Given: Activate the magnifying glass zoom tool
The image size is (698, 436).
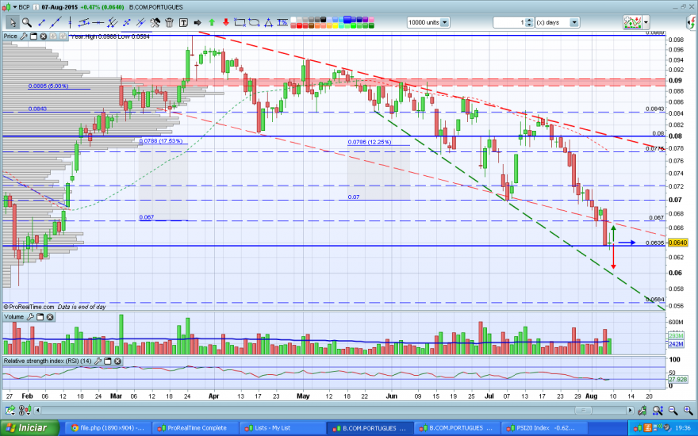Looking at the screenshot, I should 27,22.
